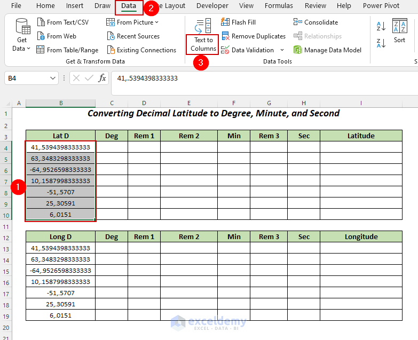Switch to the Formulas tab

click(x=279, y=6)
